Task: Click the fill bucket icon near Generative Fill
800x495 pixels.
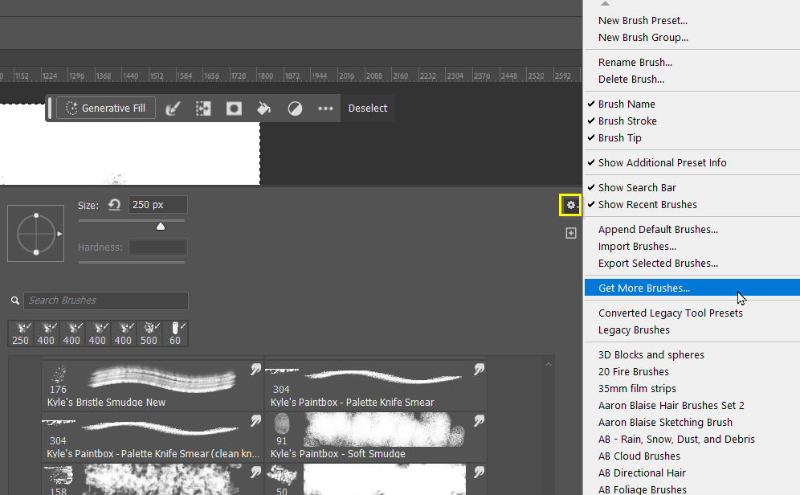Action: pyautogui.click(x=264, y=108)
